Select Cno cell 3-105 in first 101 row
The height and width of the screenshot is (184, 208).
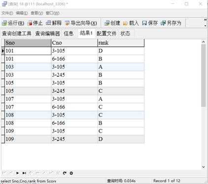click(74, 51)
